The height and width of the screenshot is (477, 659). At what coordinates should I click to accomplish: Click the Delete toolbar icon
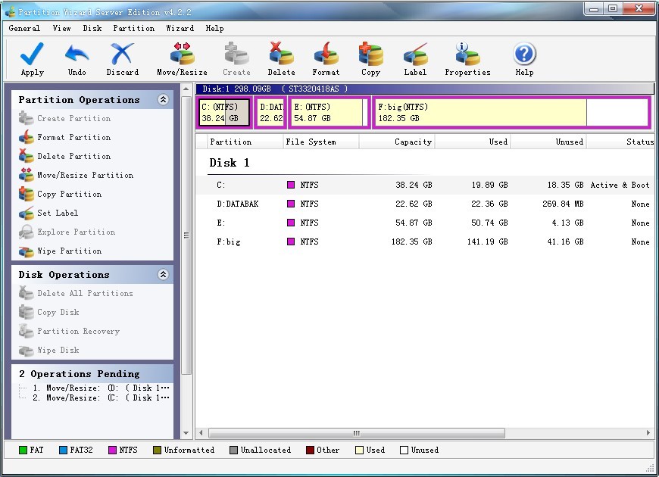pyautogui.click(x=281, y=54)
